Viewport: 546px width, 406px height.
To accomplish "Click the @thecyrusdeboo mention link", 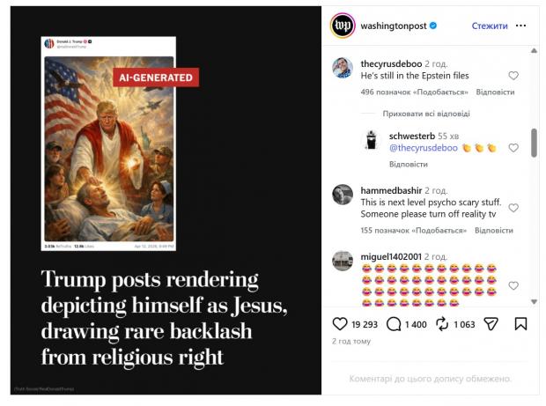I will [422, 149].
